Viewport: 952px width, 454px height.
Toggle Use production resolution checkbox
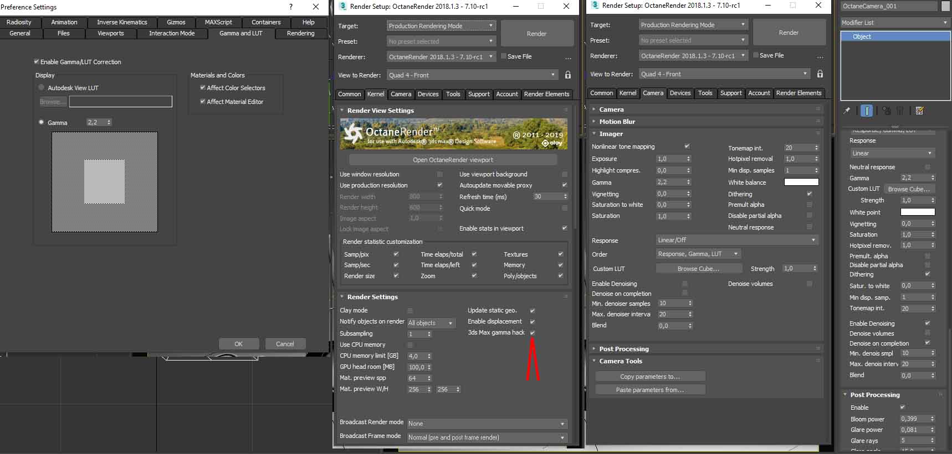pyautogui.click(x=440, y=185)
